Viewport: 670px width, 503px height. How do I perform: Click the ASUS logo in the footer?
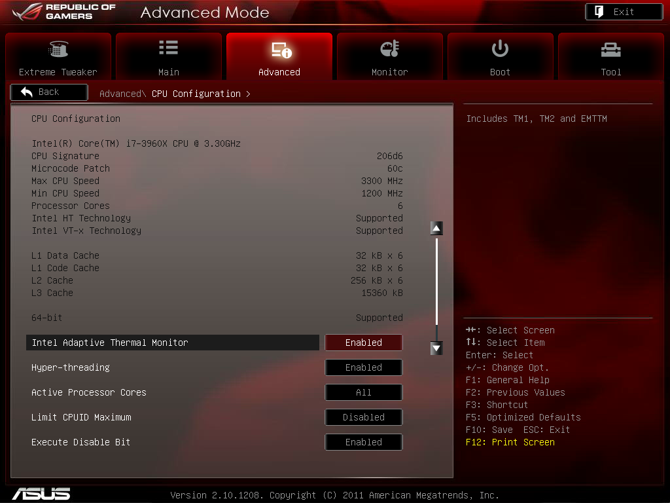click(41, 494)
